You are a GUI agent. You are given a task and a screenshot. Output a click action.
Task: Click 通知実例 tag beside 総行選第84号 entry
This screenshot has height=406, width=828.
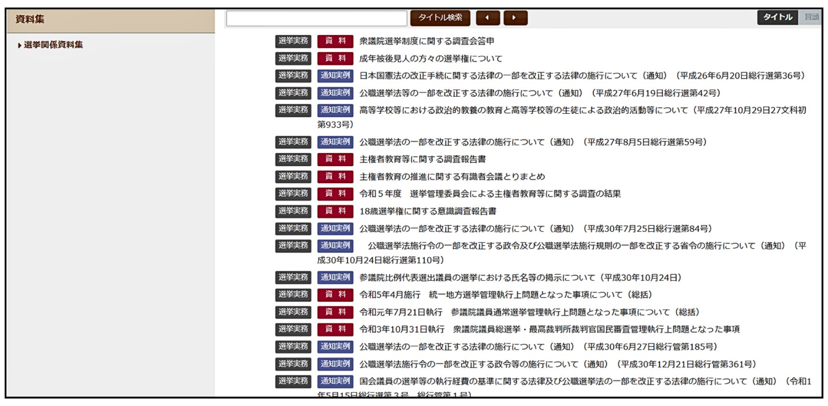335,229
